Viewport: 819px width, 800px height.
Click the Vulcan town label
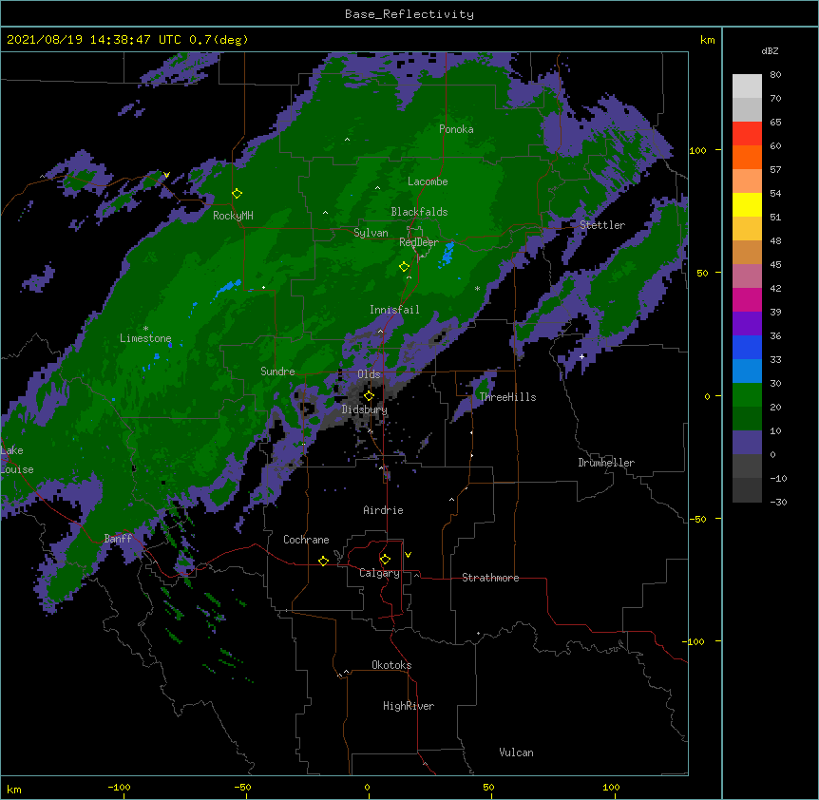[516, 752]
